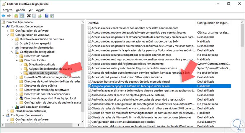
Task: Click policy icon of 'Acceso a redes: canalizaciones' row
Action: (x=89, y=28)
